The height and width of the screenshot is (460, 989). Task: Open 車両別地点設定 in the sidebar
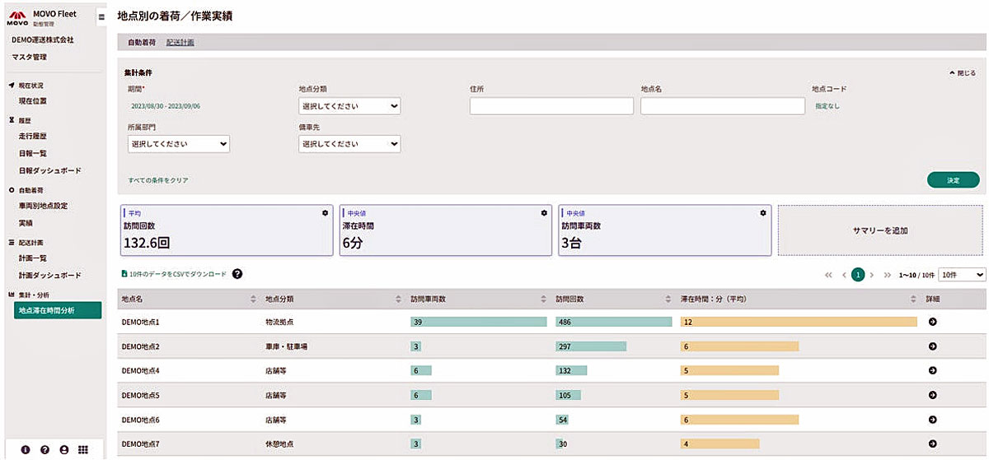pyautogui.click(x=43, y=206)
